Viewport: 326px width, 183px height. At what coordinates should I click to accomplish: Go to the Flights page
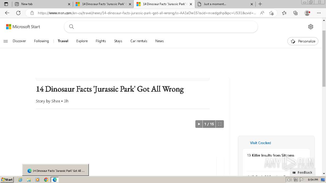point(101,41)
